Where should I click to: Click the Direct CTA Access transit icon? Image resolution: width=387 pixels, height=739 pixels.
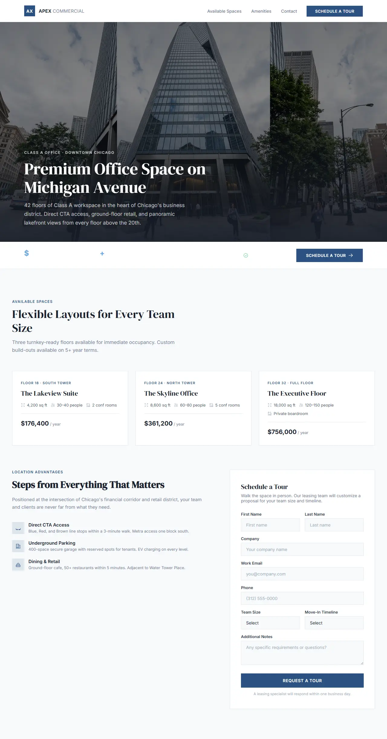18,528
